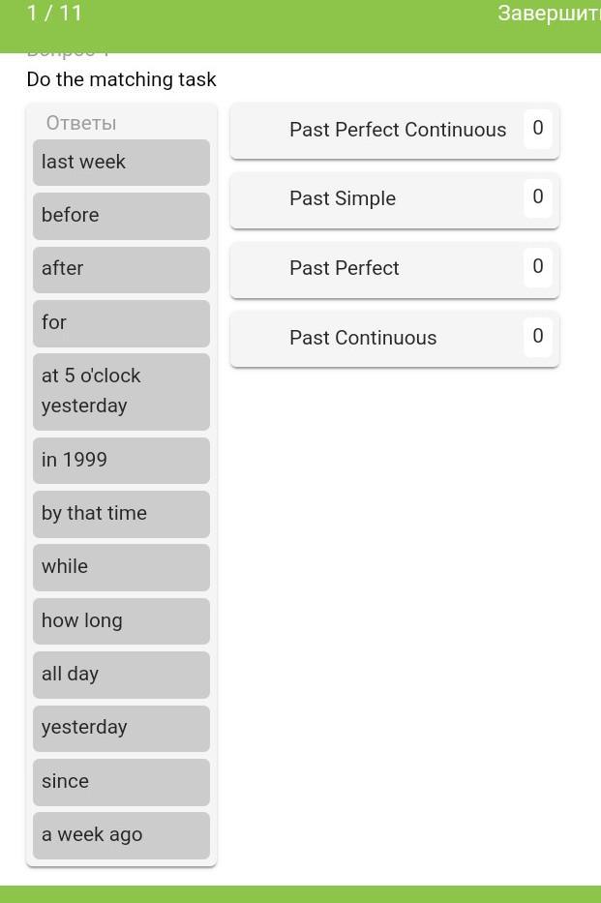Select the 'in 1999' answer chip
This screenshot has width=601, height=903.
(121, 460)
